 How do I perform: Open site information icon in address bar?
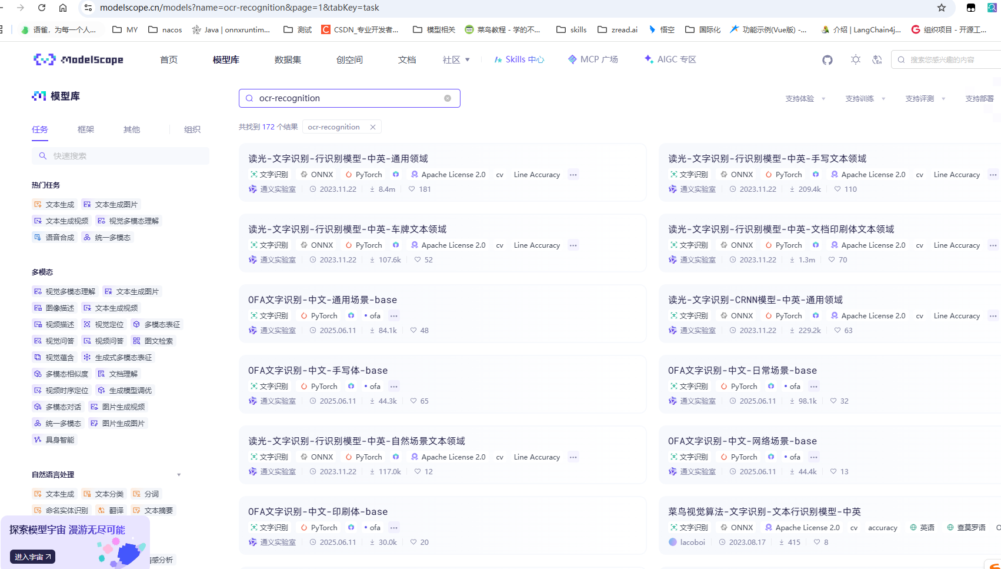pos(88,8)
